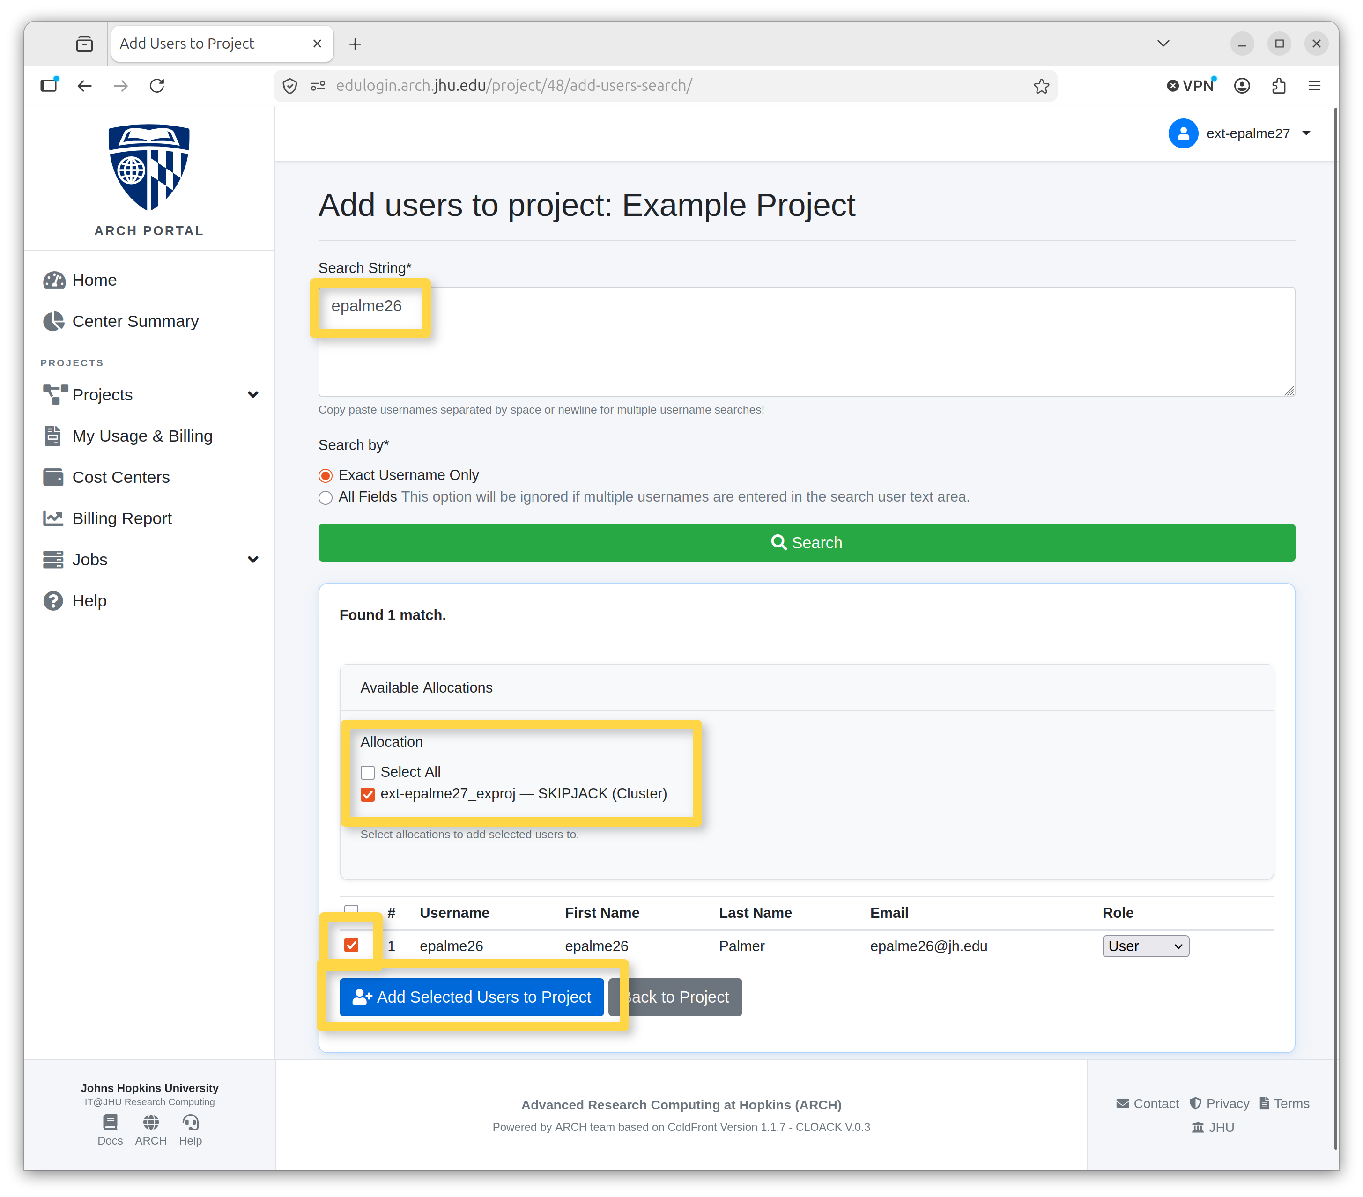Image resolution: width=1363 pixels, height=1197 pixels.
Task: Uncheck the epalme26 user row checkbox
Action: pos(351,945)
